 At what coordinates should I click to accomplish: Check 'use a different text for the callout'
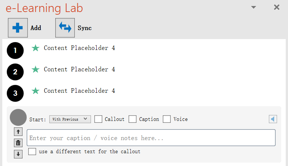click(32, 152)
